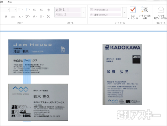Select the Jam House business card image
The width and height of the screenshot is (167, 126).
coord(39,57)
